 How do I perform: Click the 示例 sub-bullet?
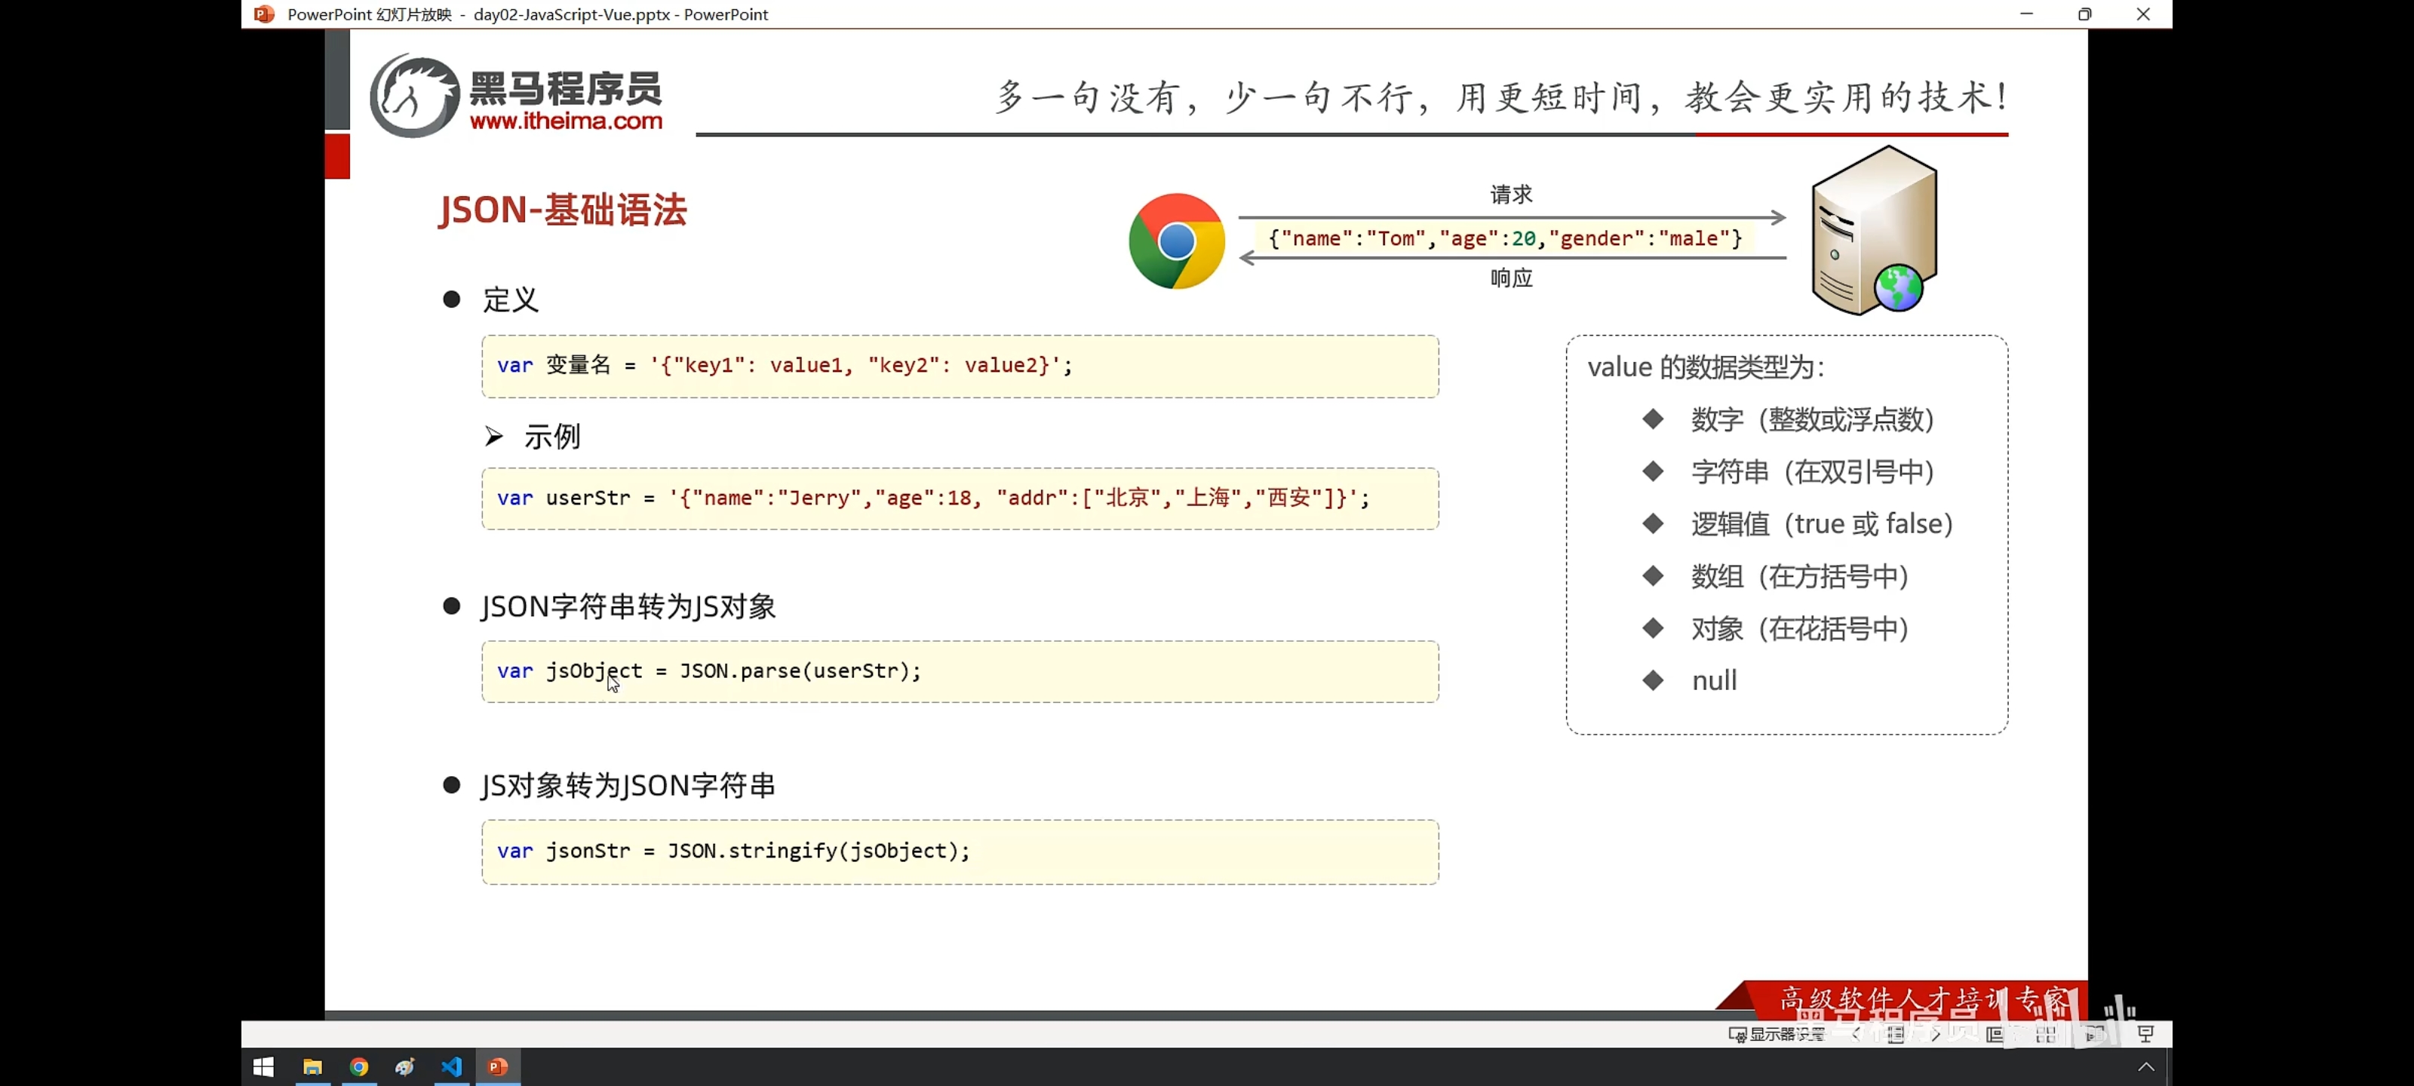tap(552, 437)
